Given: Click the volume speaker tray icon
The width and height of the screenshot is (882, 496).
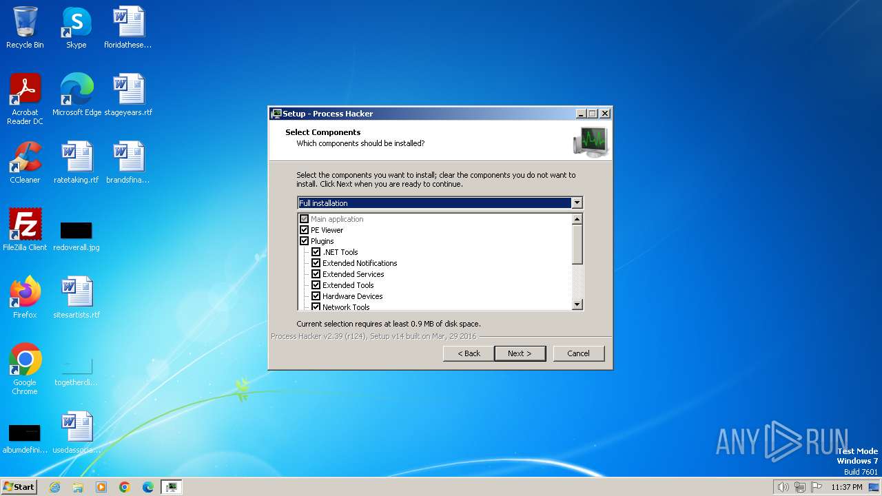Looking at the screenshot, I should coord(783,487).
